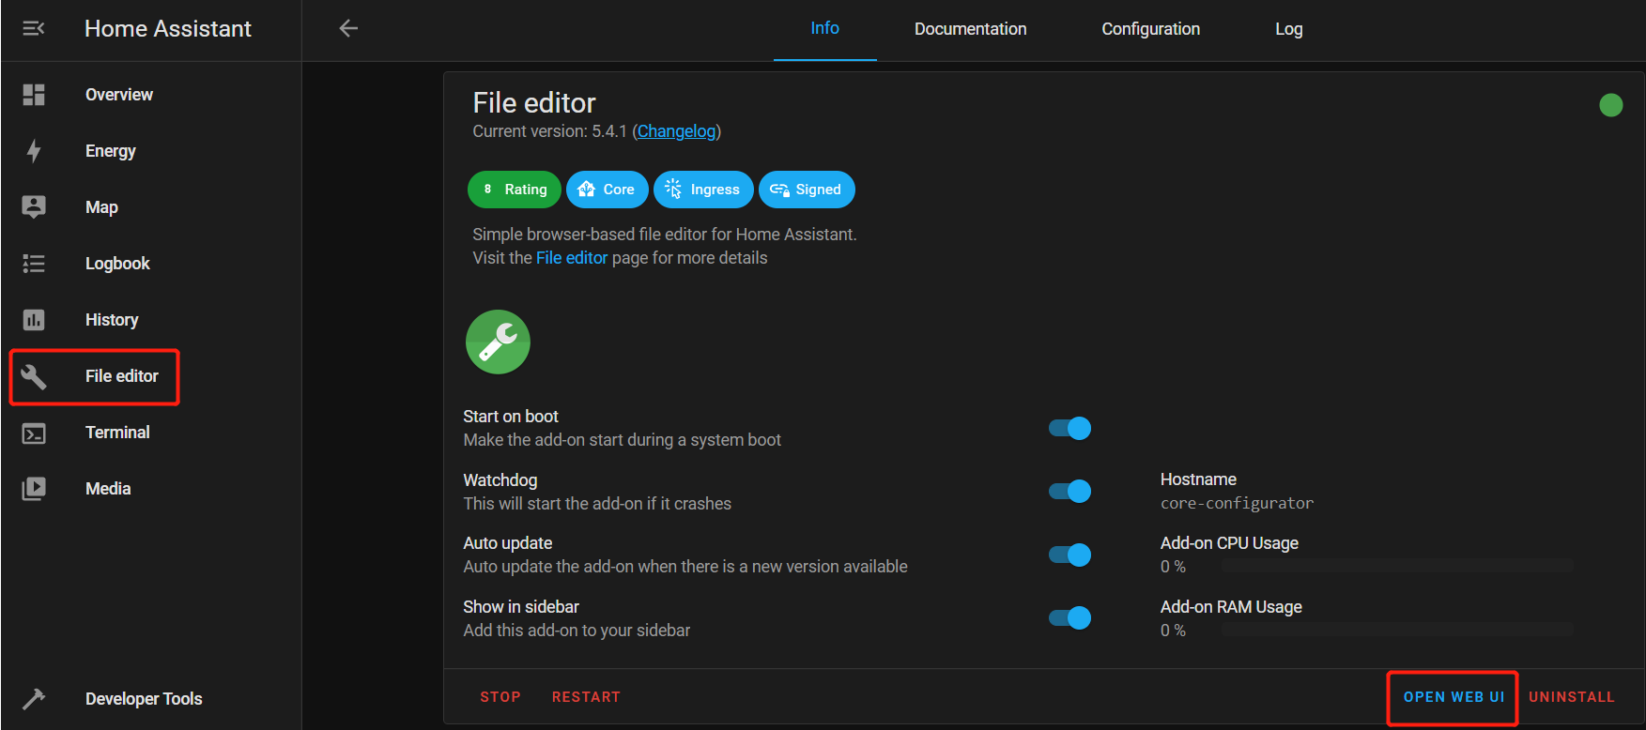Image resolution: width=1646 pixels, height=730 pixels.
Task: Click the Hostname label
Action: pyautogui.click(x=1198, y=479)
